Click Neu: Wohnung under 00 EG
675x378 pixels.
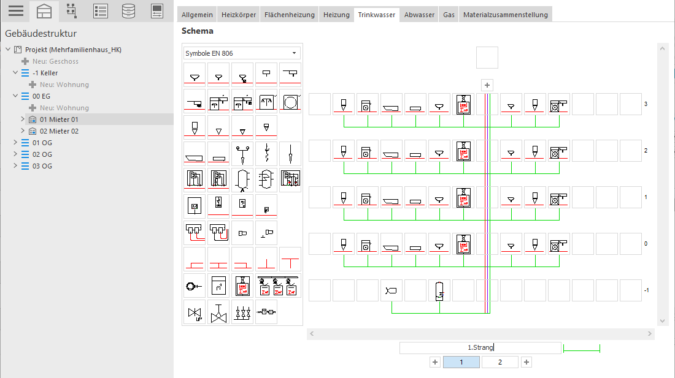pyautogui.click(x=64, y=108)
